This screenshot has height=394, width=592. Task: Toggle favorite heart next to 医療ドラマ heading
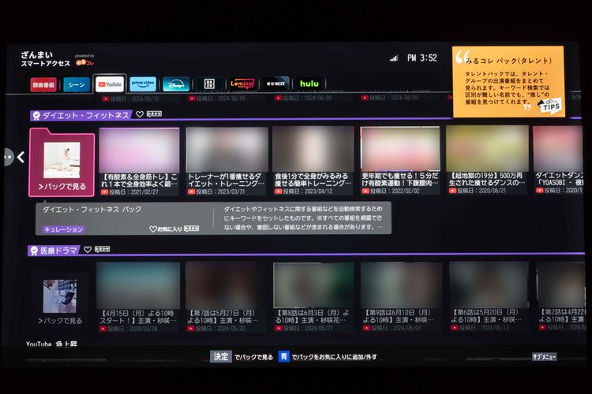point(88,250)
